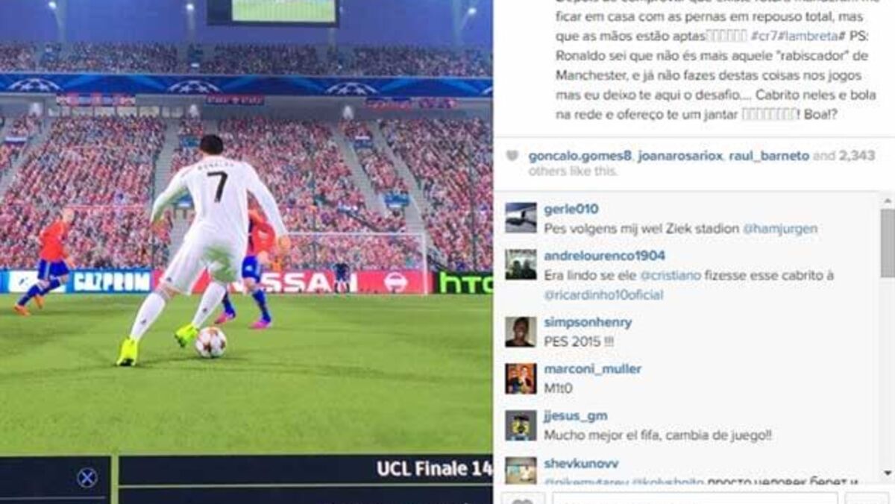Click the heart icon beside the likes list

click(512, 157)
